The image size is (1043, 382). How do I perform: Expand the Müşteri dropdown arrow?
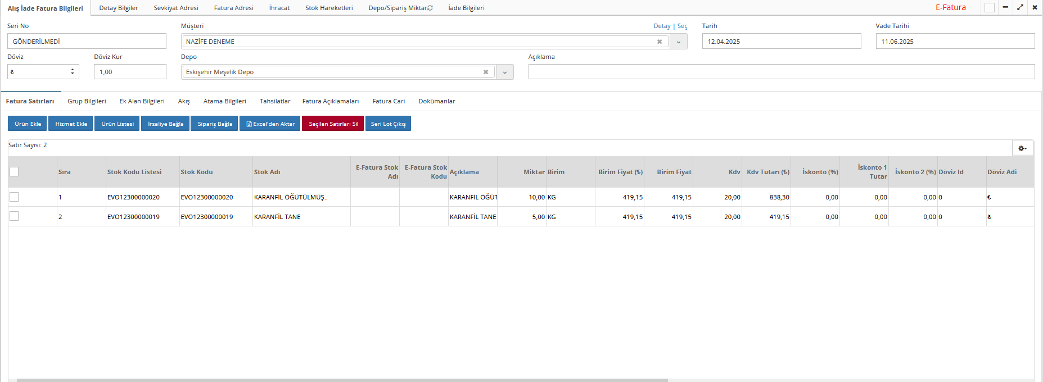pyautogui.click(x=679, y=42)
